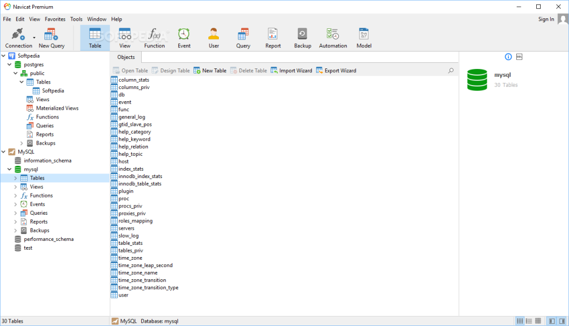This screenshot has width=569, height=326.
Task: Collapse the postgres database node
Action: (x=9, y=65)
